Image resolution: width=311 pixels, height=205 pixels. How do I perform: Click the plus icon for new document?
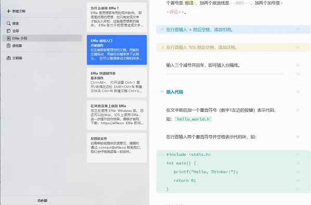point(8,11)
